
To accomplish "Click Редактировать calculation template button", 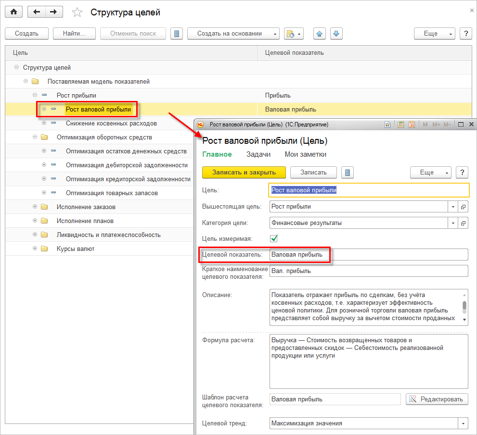I will coord(437,399).
